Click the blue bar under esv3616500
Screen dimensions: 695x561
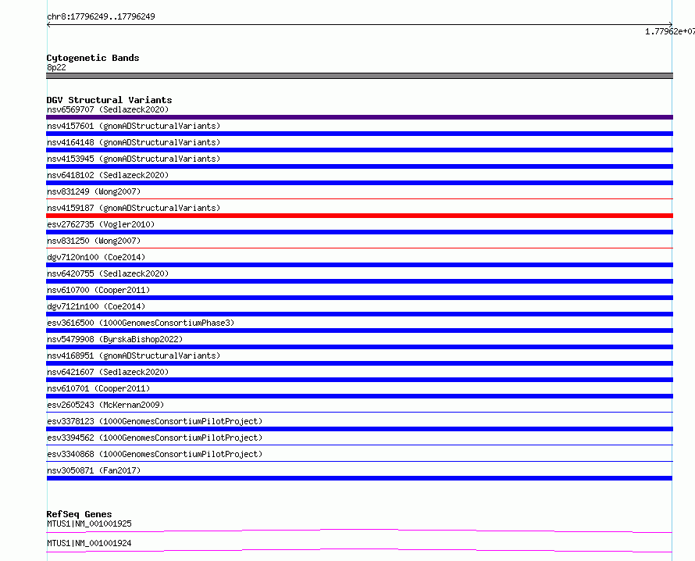click(359, 331)
